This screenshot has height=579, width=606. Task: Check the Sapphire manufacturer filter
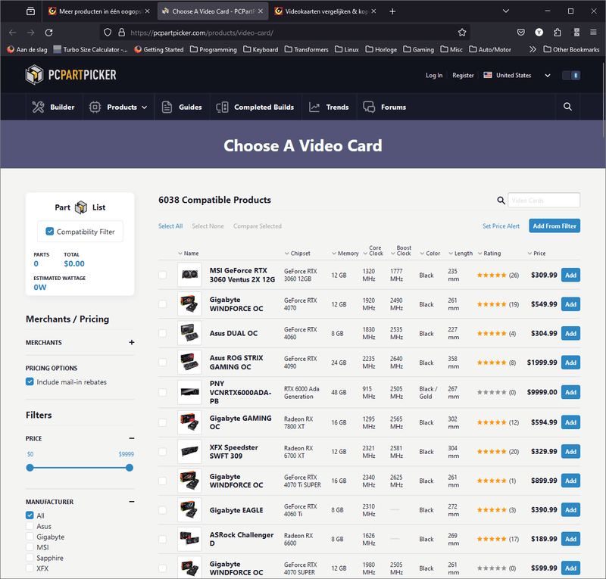(x=30, y=557)
